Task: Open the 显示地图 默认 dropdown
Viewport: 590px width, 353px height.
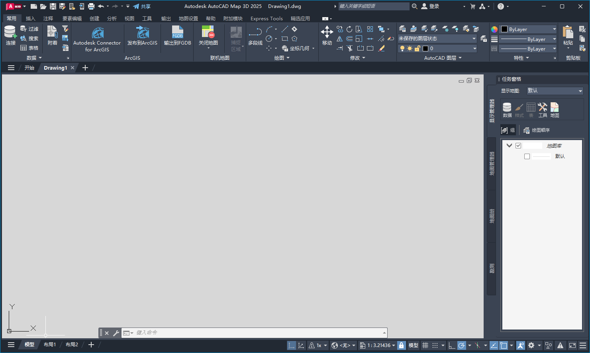Action: (x=555, y=91)
